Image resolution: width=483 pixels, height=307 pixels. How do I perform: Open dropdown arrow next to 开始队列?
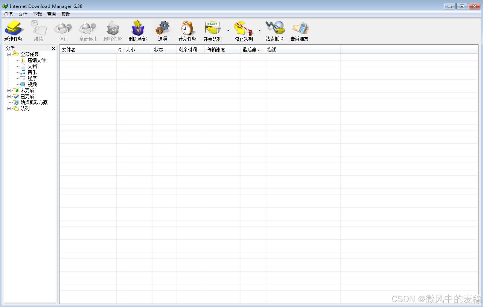(228, 30)
